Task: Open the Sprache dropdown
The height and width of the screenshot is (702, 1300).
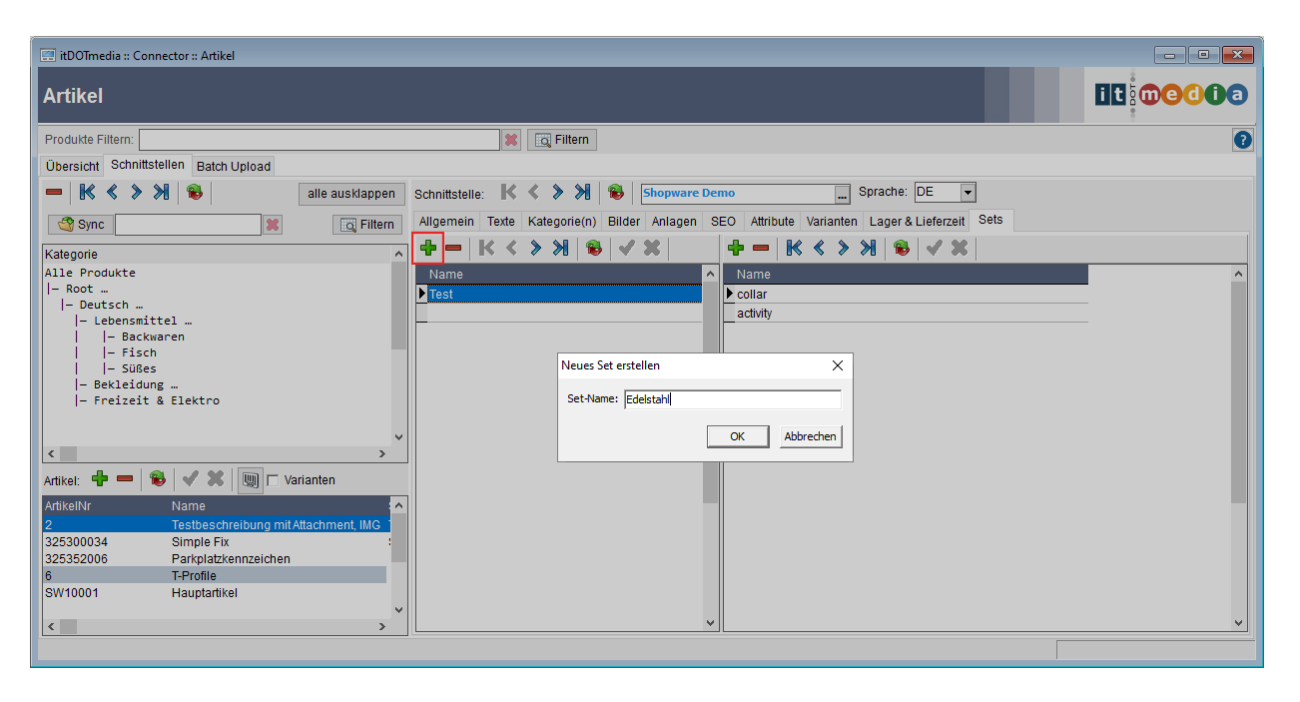Action: pos(968,193)
